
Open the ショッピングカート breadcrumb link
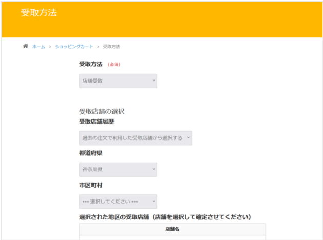tap(74, 47)
